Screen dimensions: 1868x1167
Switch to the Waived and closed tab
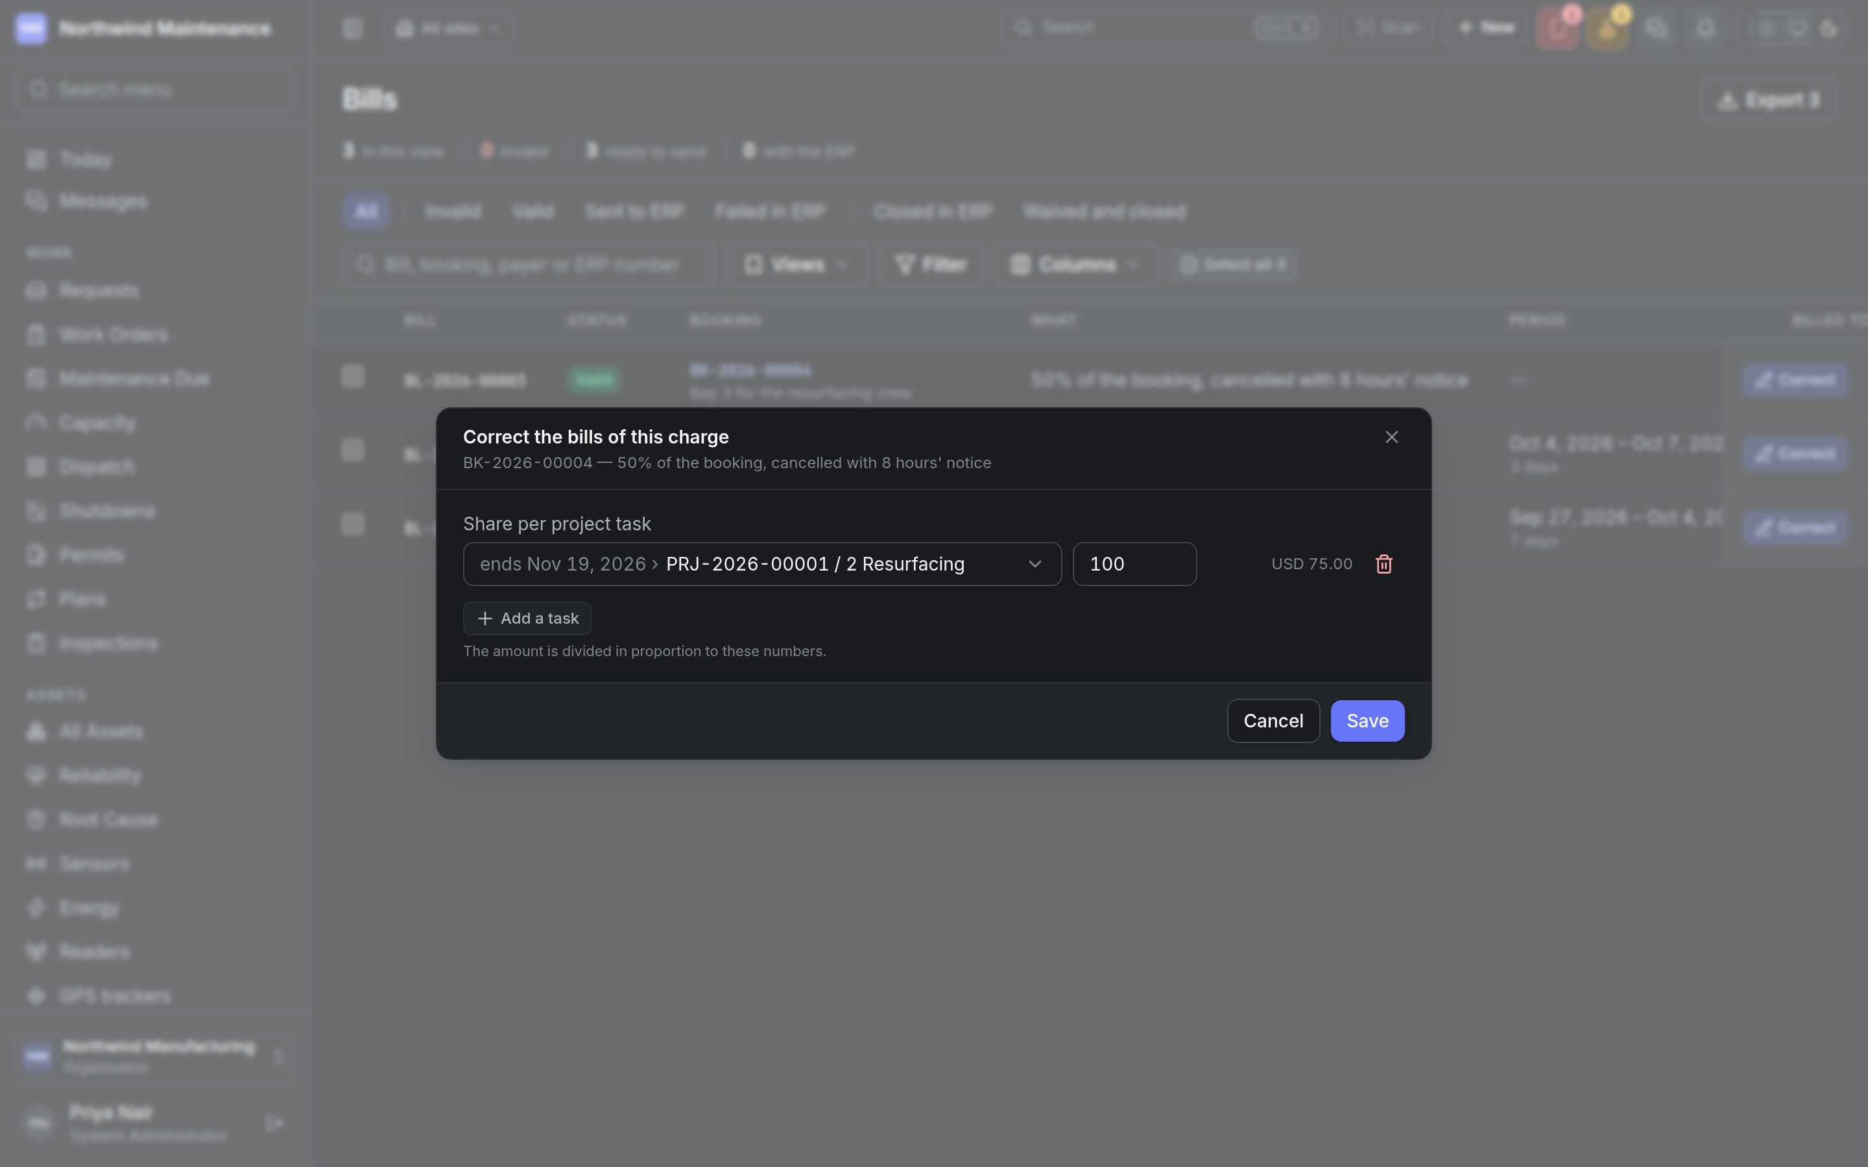pyautogui.click(x=1105, y=211)
